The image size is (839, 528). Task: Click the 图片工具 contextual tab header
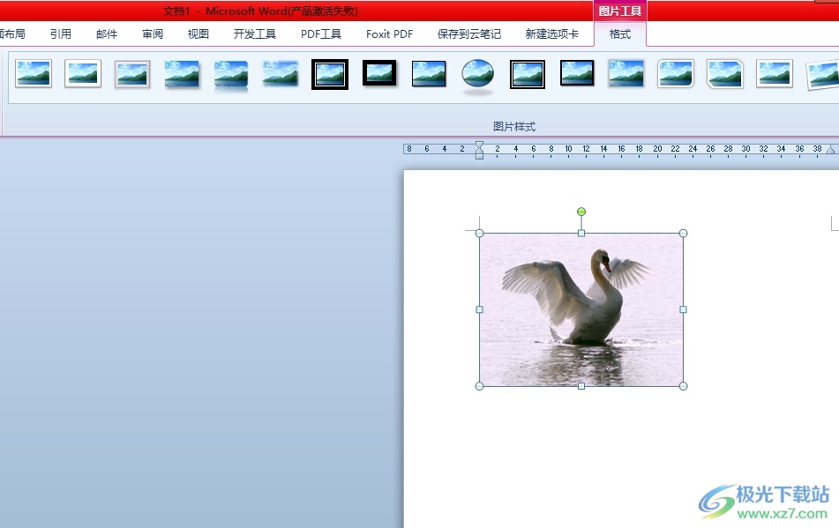(620, 11)
